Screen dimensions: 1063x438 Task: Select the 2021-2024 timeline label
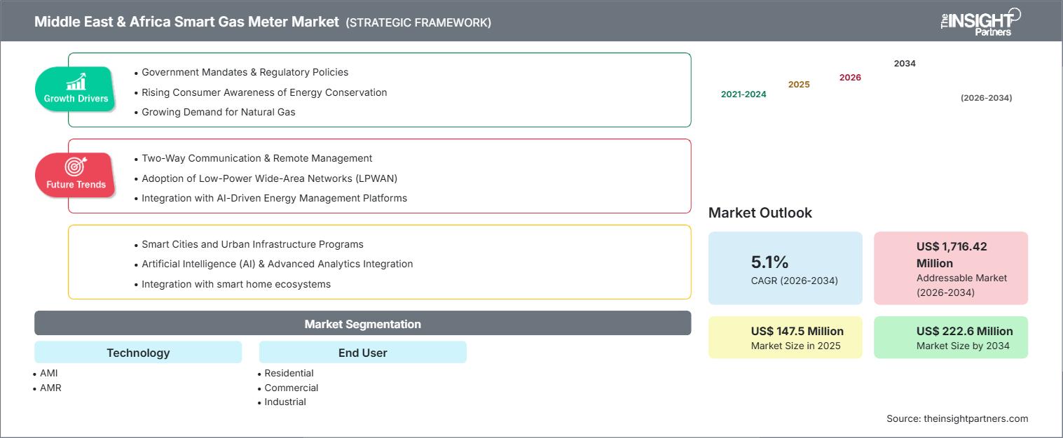(743, 94)
